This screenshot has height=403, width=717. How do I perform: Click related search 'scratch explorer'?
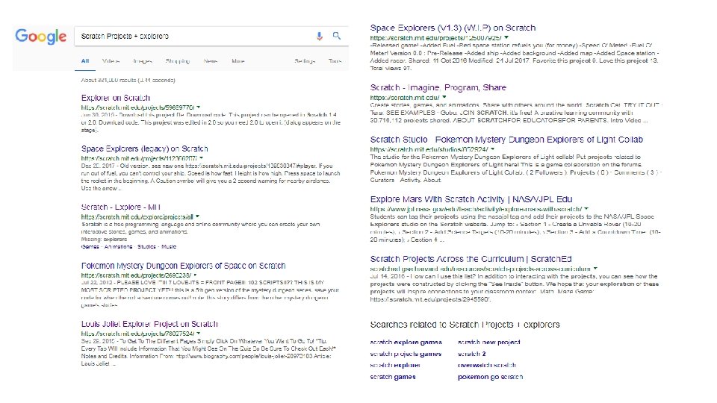pyautogui.click(x=395, y=366)
